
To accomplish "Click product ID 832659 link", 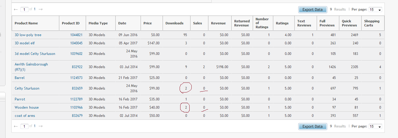I will click(x=77, y=88).
